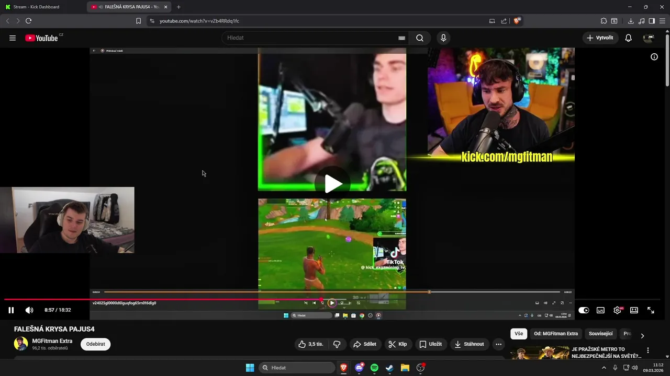Select the Vše filter chip

[519, 334]
